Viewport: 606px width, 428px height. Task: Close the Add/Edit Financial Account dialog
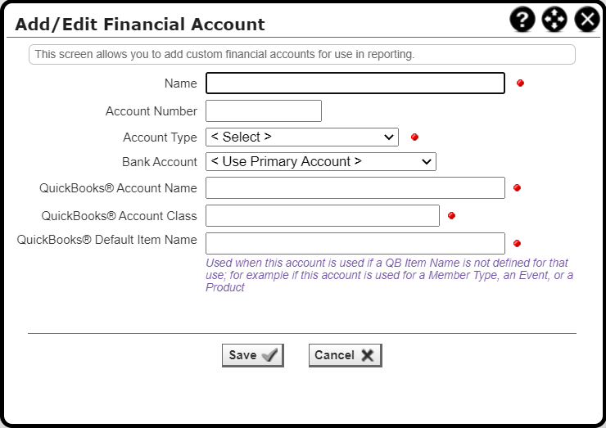[586, 19]
